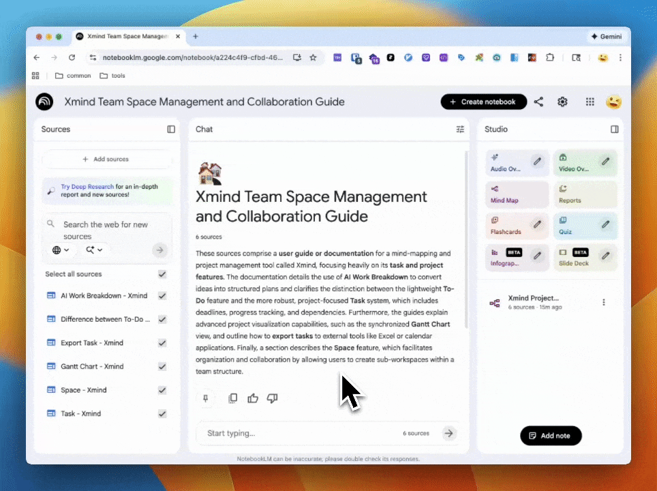Screen dimensions: 657x491
Task: Switch to Xmind Team Space browser tab
Action: tap(128, 36)
